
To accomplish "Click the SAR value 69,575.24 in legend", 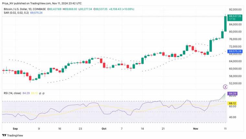I will tap(36, 13).
